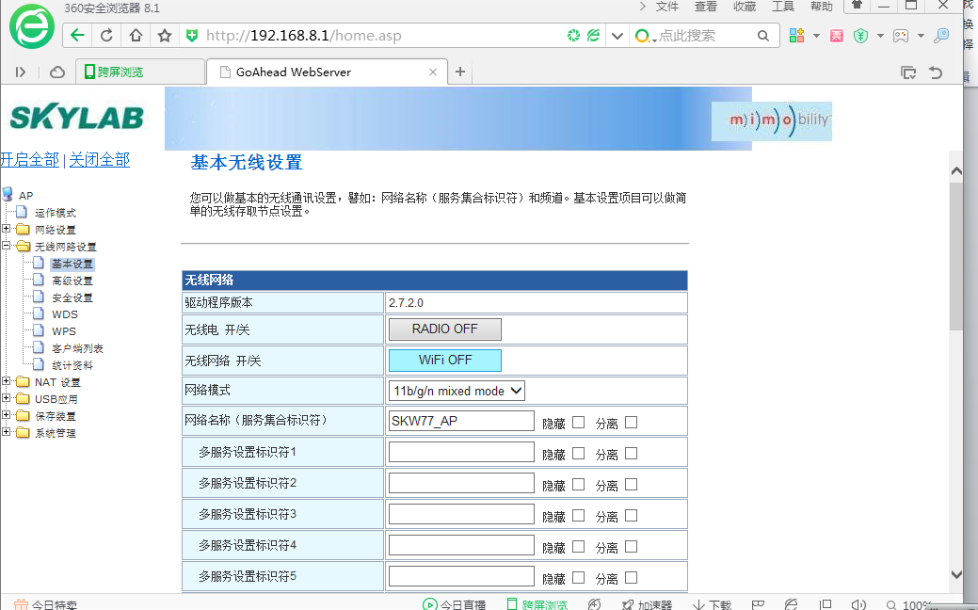The height and width of the screenshot is (610, 978).
Task: Open the 工具 menu
Action: click(782, 7)
